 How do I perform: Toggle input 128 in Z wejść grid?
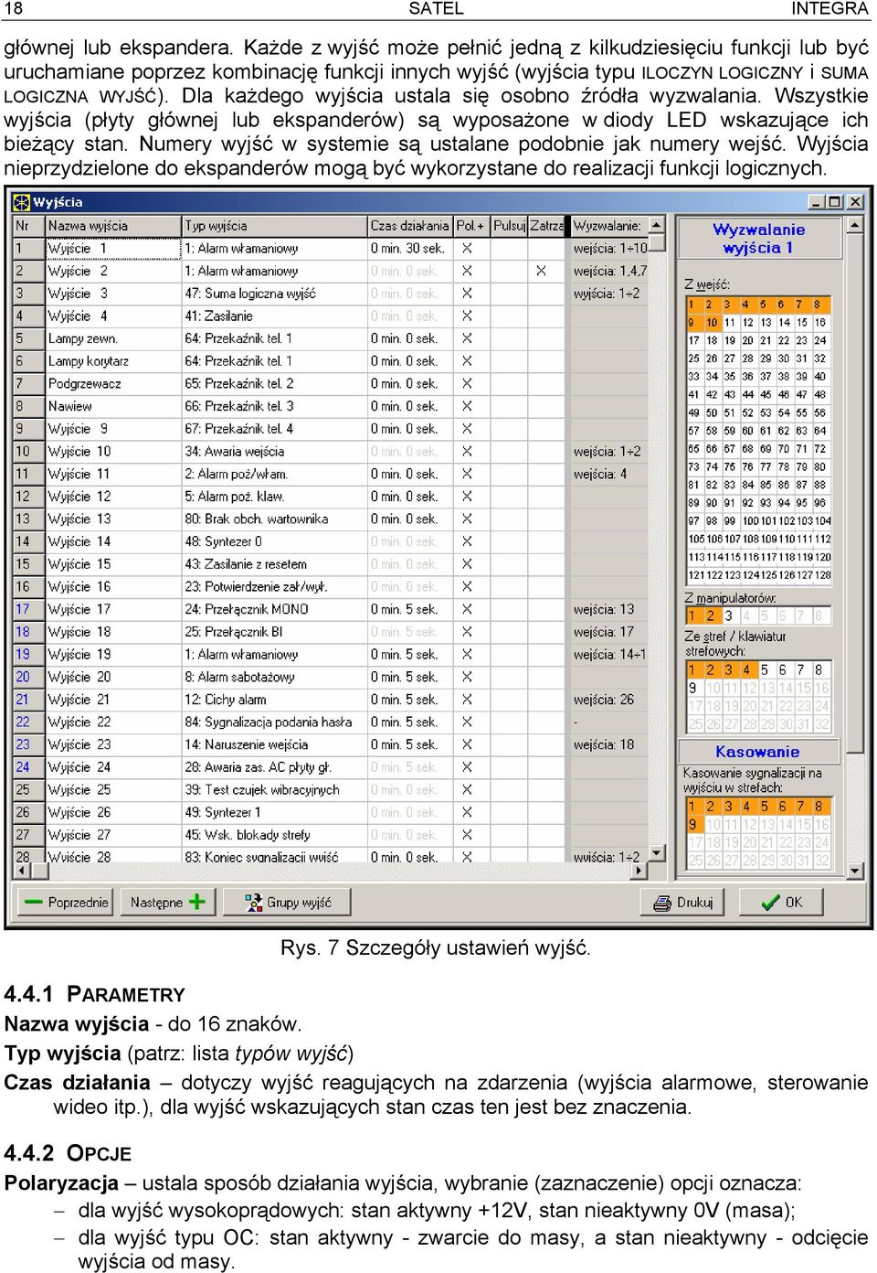tap(821, 575)
